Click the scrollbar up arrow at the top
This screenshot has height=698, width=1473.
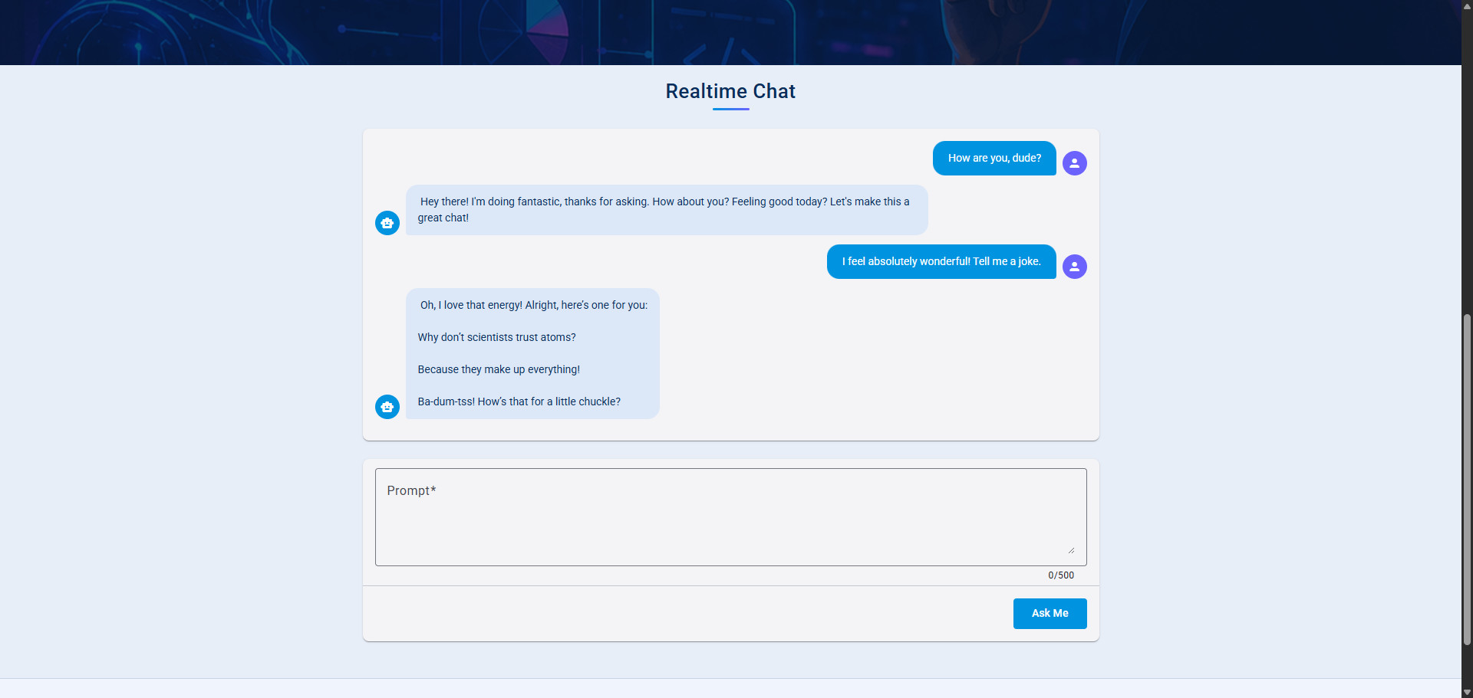tap(1467, 5)
